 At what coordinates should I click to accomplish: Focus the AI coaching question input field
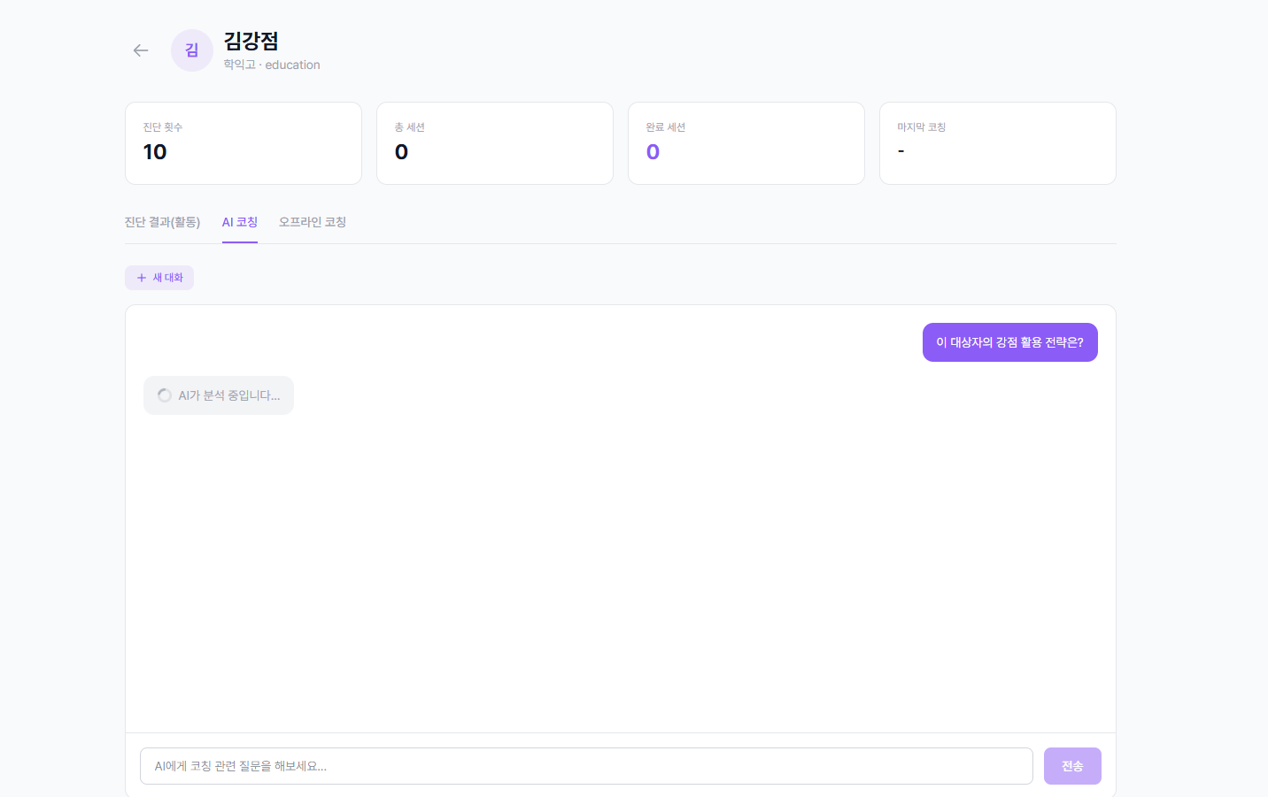coord(585,766)
